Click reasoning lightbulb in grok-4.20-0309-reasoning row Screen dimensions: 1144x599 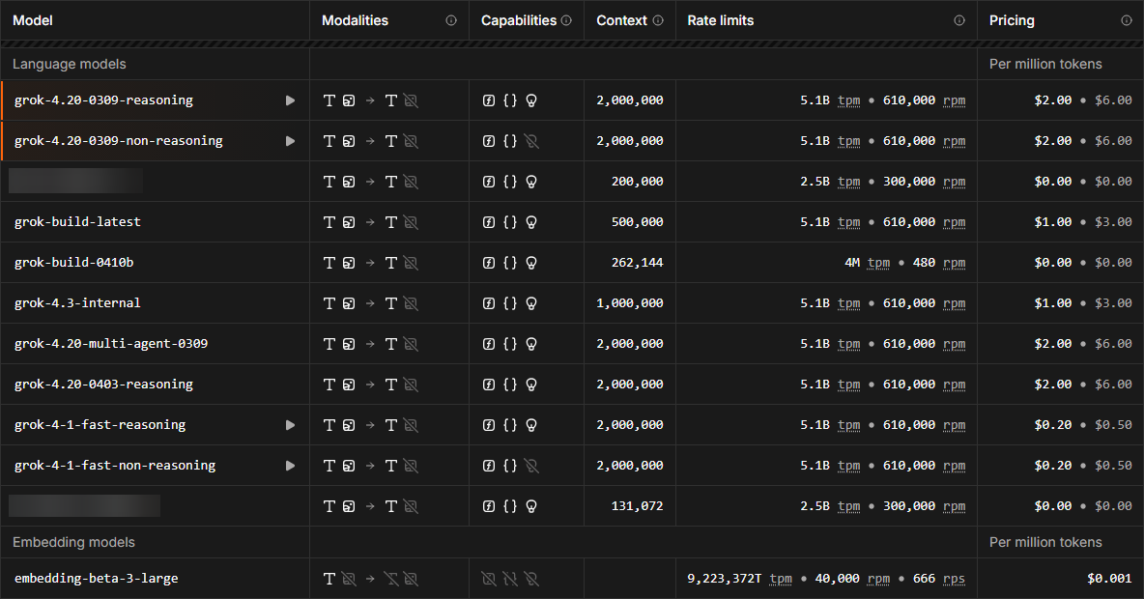(x=531, y=100)
